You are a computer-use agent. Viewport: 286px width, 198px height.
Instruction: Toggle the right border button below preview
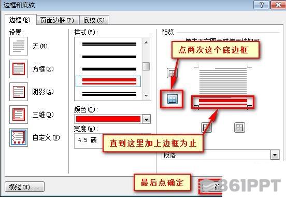point(239,128)
